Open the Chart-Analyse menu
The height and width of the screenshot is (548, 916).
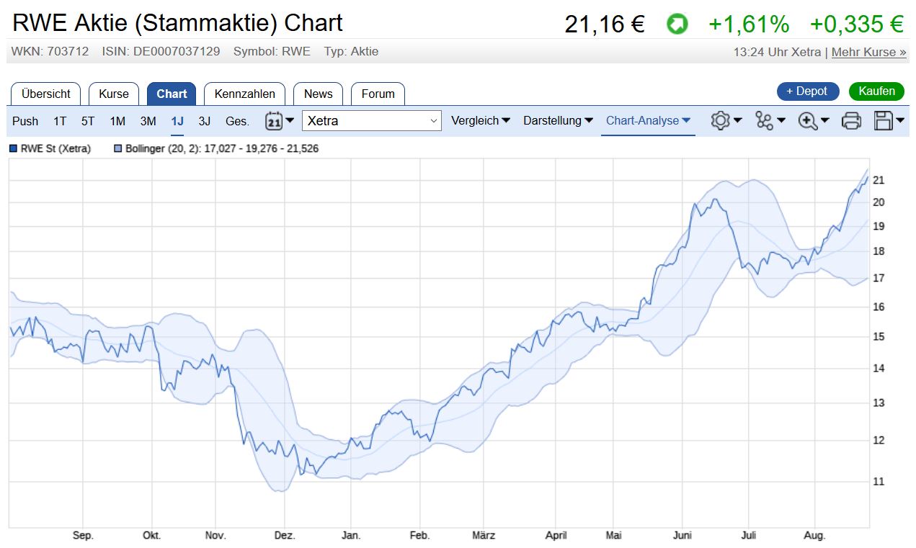[646, 121]
